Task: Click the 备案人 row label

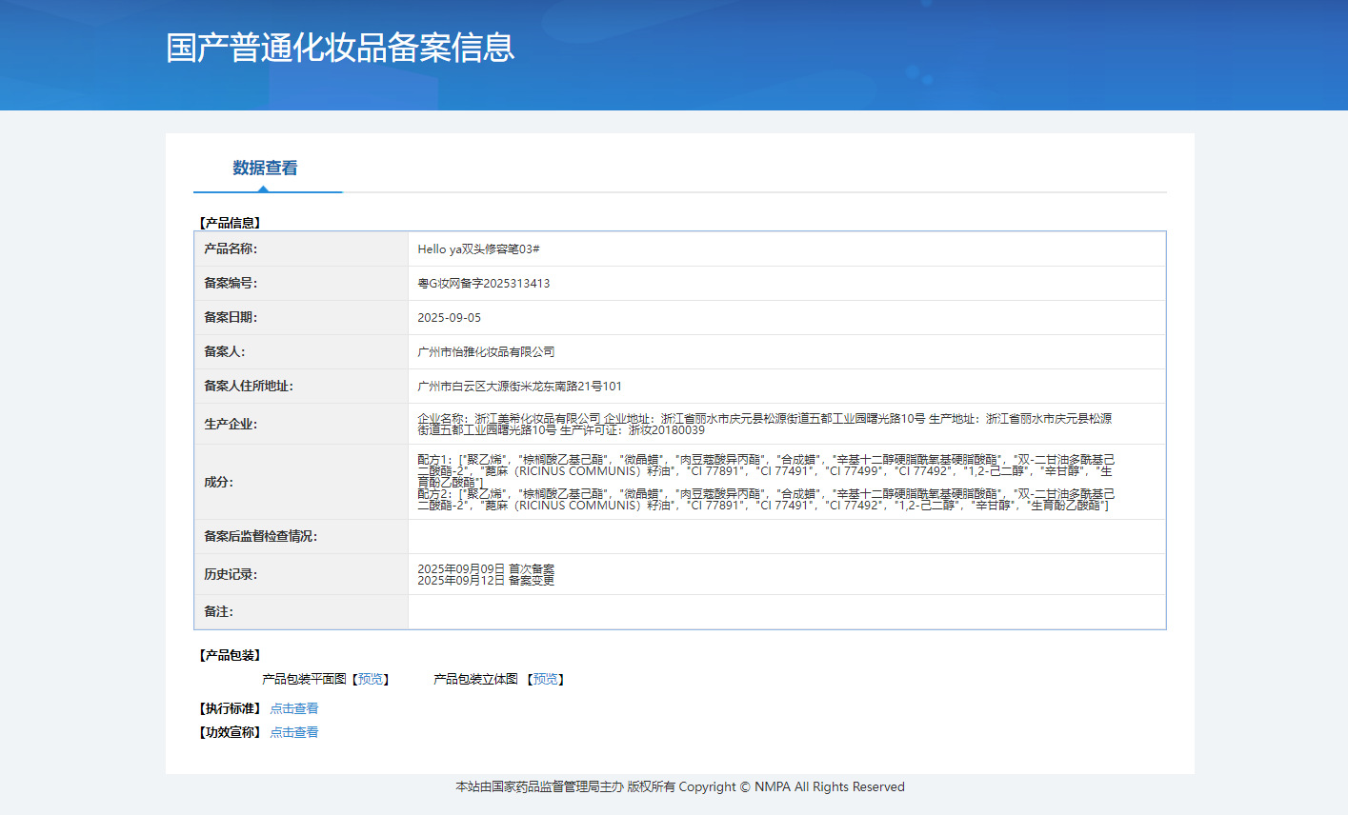Action: (225, 351)
